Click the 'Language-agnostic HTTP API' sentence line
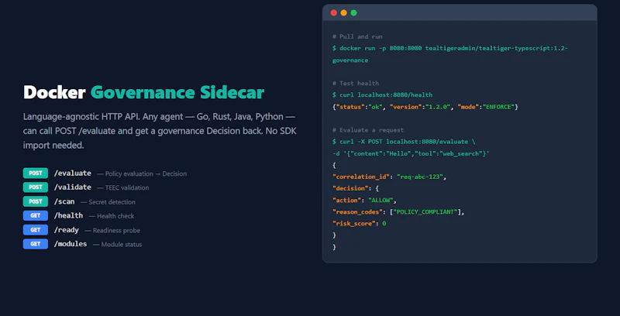620x316 pixels. tap(160, 117)
